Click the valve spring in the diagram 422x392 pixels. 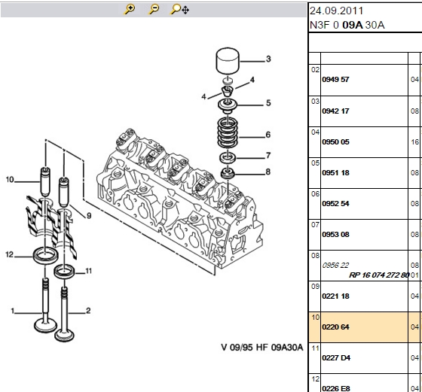click(228, 132)
